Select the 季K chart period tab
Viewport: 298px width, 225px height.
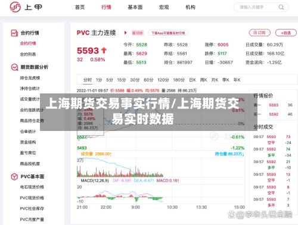point(226,80)
